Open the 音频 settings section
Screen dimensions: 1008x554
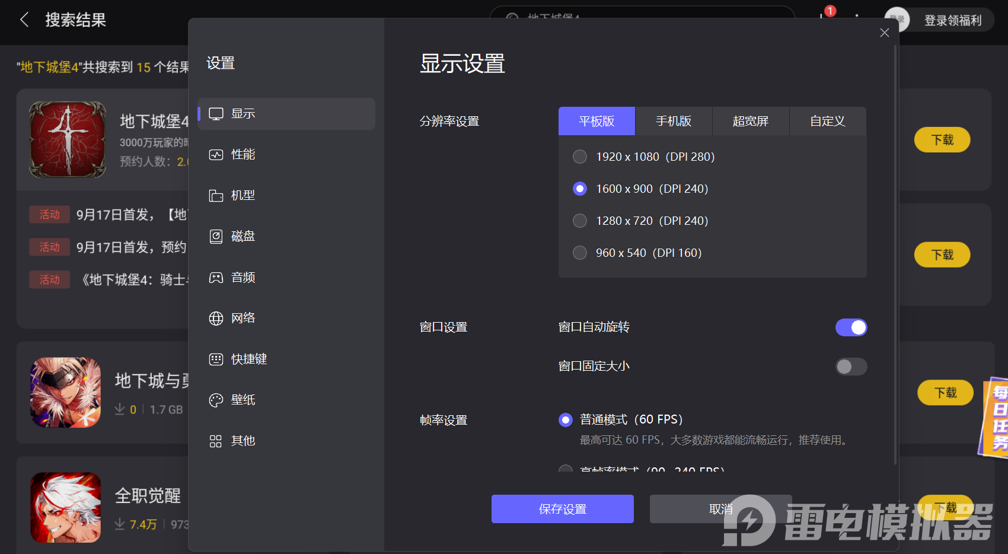(x=243, y=276)
